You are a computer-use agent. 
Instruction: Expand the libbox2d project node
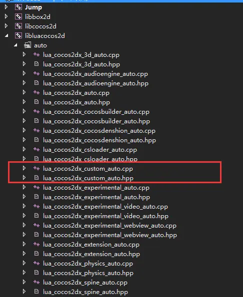click(6, 16)
